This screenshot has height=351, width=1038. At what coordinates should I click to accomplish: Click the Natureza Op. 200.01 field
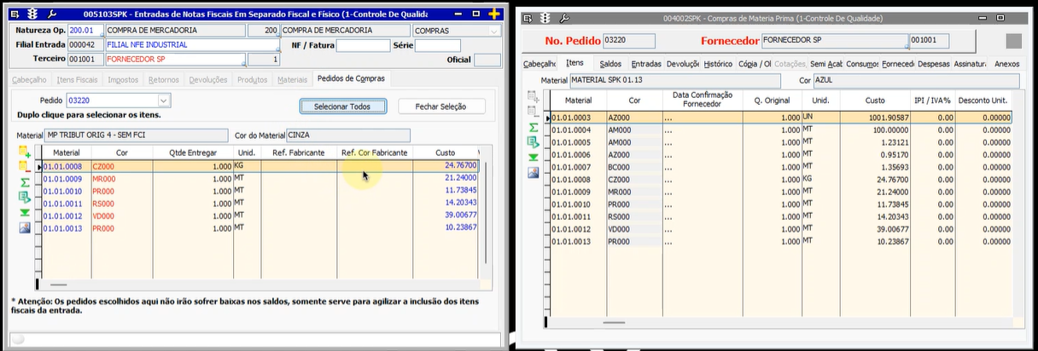click(85, 31)
